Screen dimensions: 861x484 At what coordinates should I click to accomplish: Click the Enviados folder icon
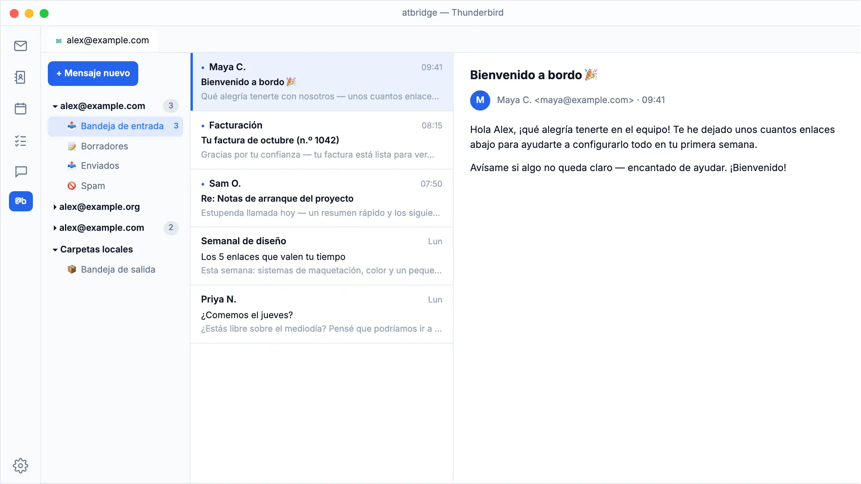tap(72, 165)
